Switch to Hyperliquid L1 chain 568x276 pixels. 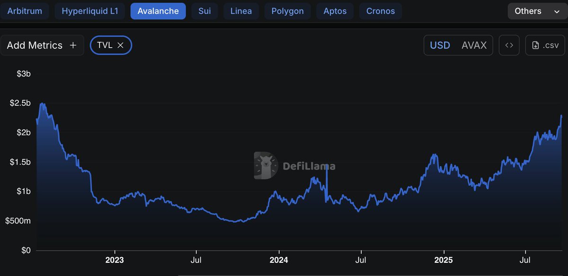[x=89, y=11]
